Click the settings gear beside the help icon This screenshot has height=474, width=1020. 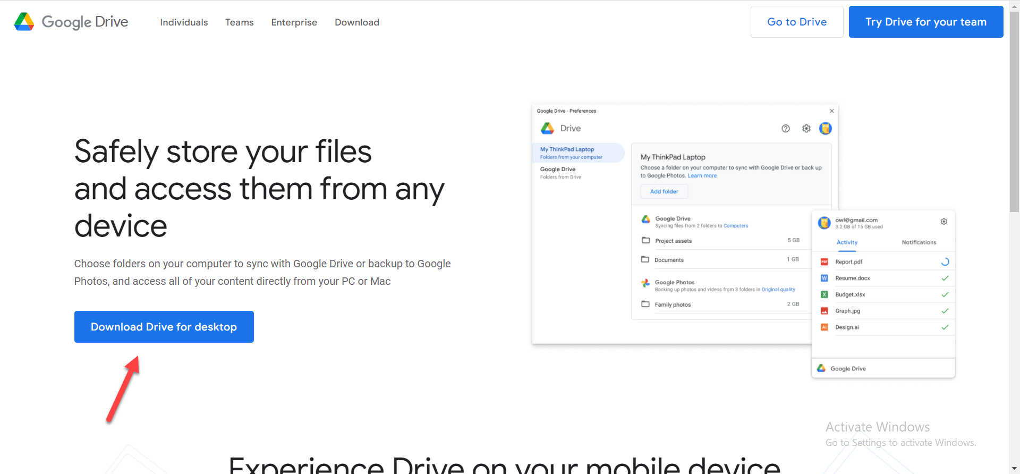pyautogui.click(x=806, y=129)
